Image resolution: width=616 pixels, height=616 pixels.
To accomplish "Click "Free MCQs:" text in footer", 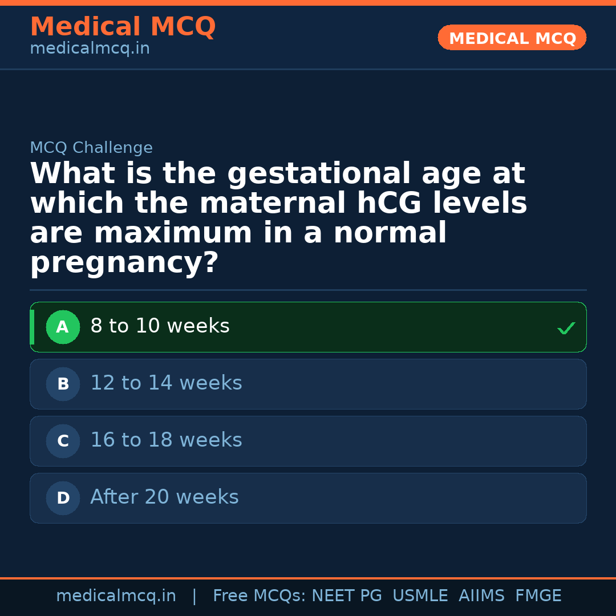I will (259, 596).
